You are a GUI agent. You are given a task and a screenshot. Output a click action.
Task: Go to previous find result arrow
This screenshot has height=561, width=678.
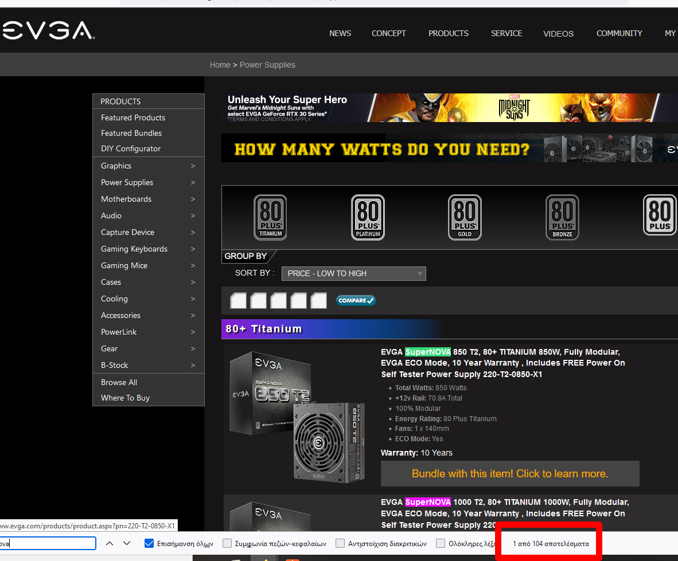tap(110, 543)
